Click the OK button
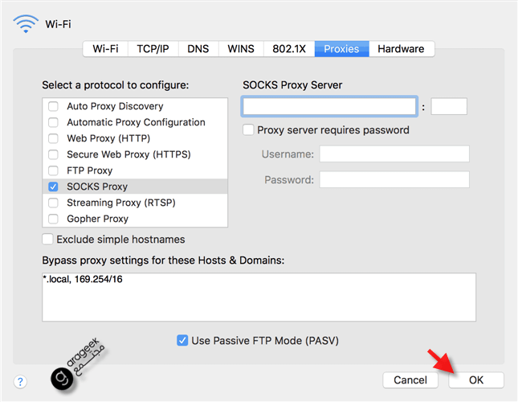518x402 pixels. click(x=476, y=380)
